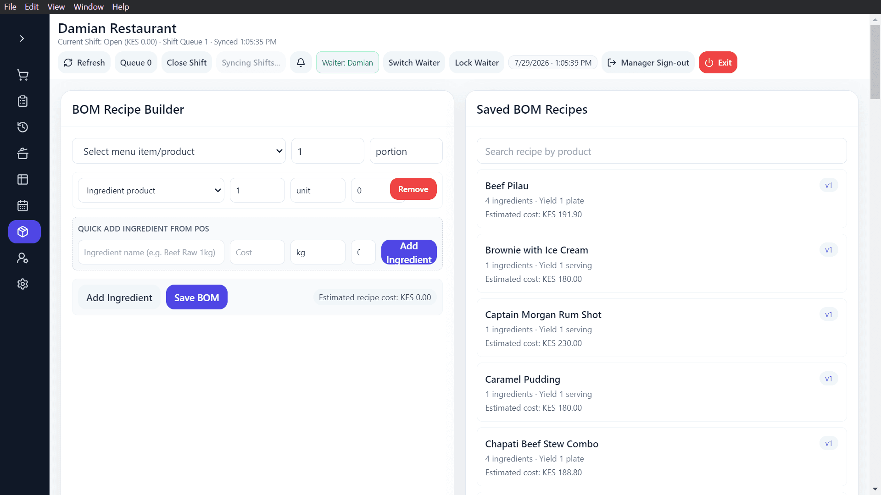Open the Select menu item/product dropdown
This screenshot has height=495, width=881.
click(179, 151)
